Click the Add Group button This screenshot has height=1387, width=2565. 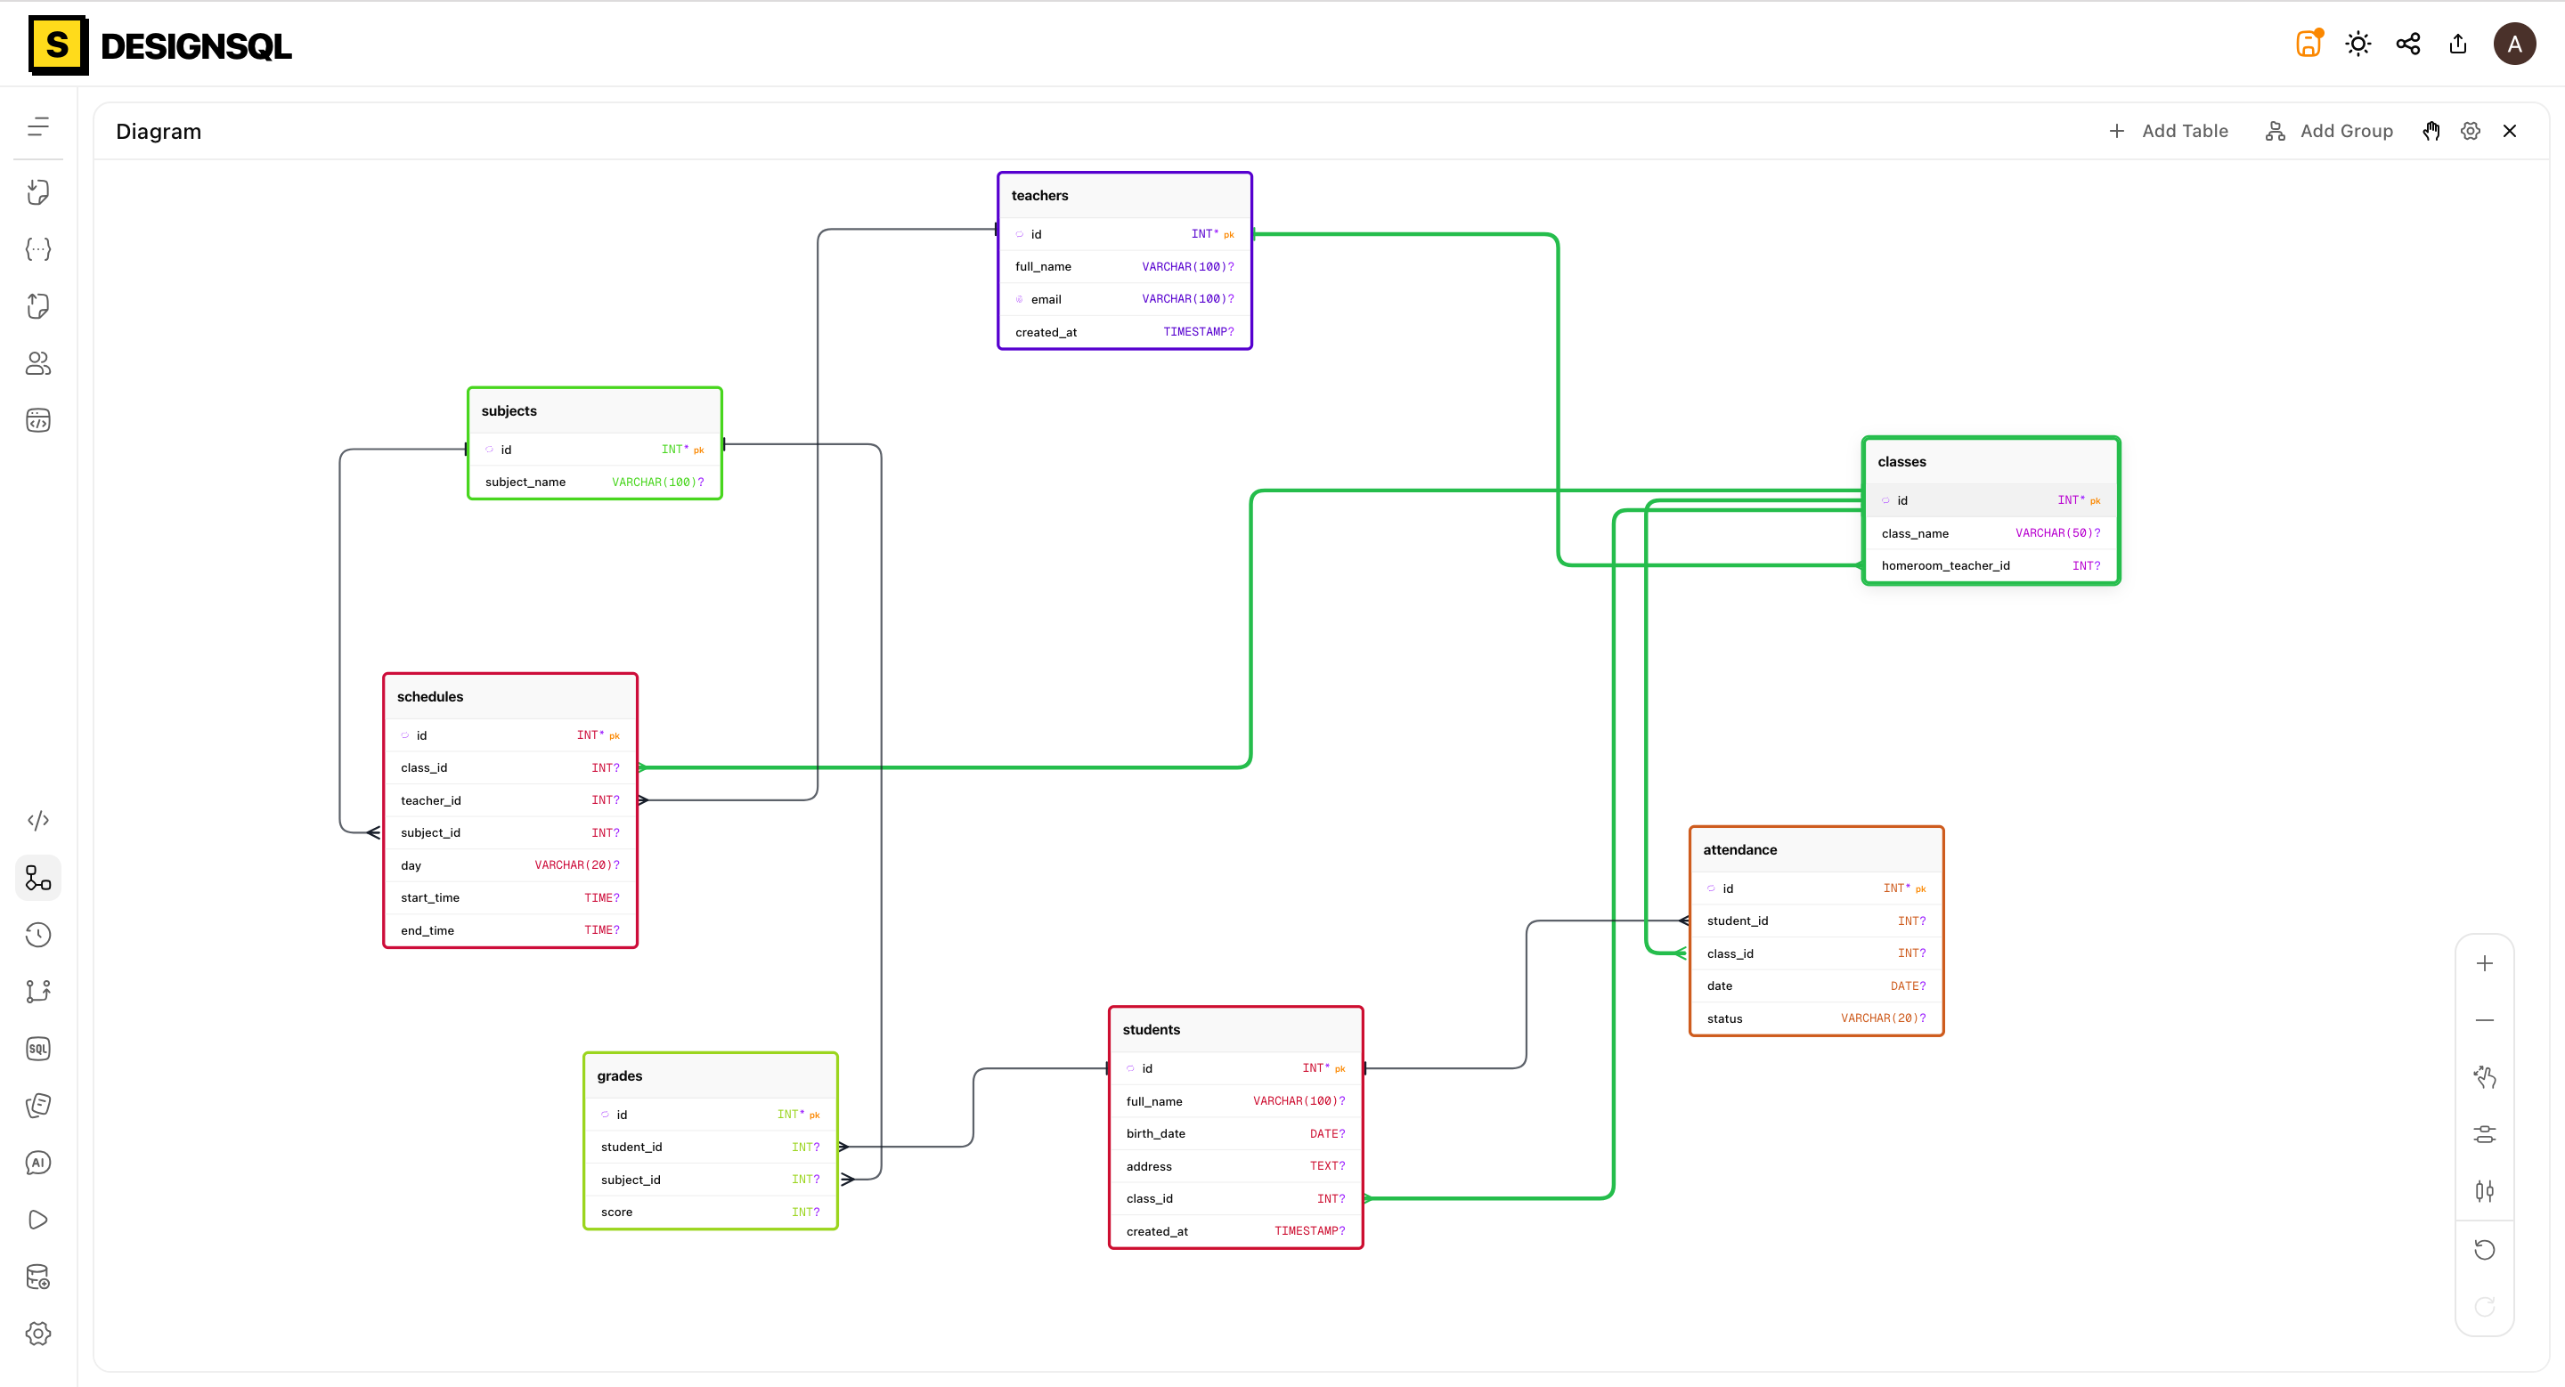pos(2329,130)
